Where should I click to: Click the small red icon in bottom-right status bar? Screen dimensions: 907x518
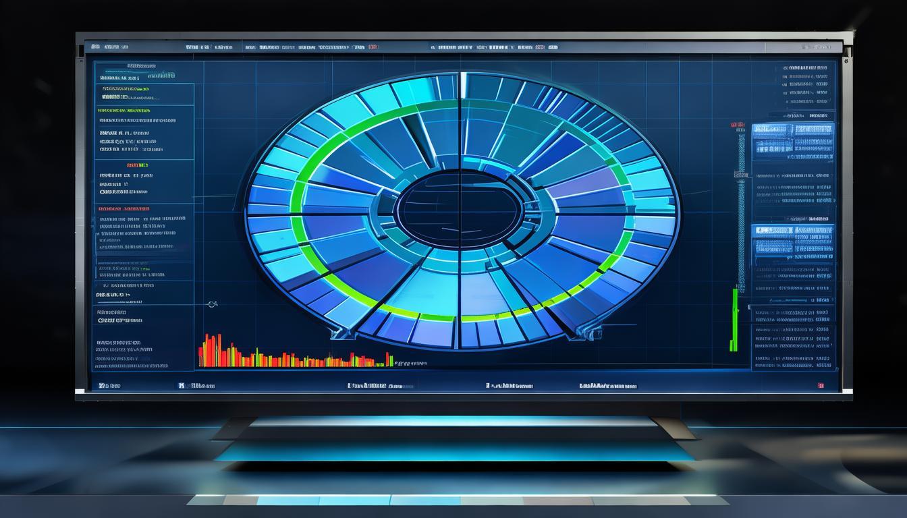coord(821,386)
